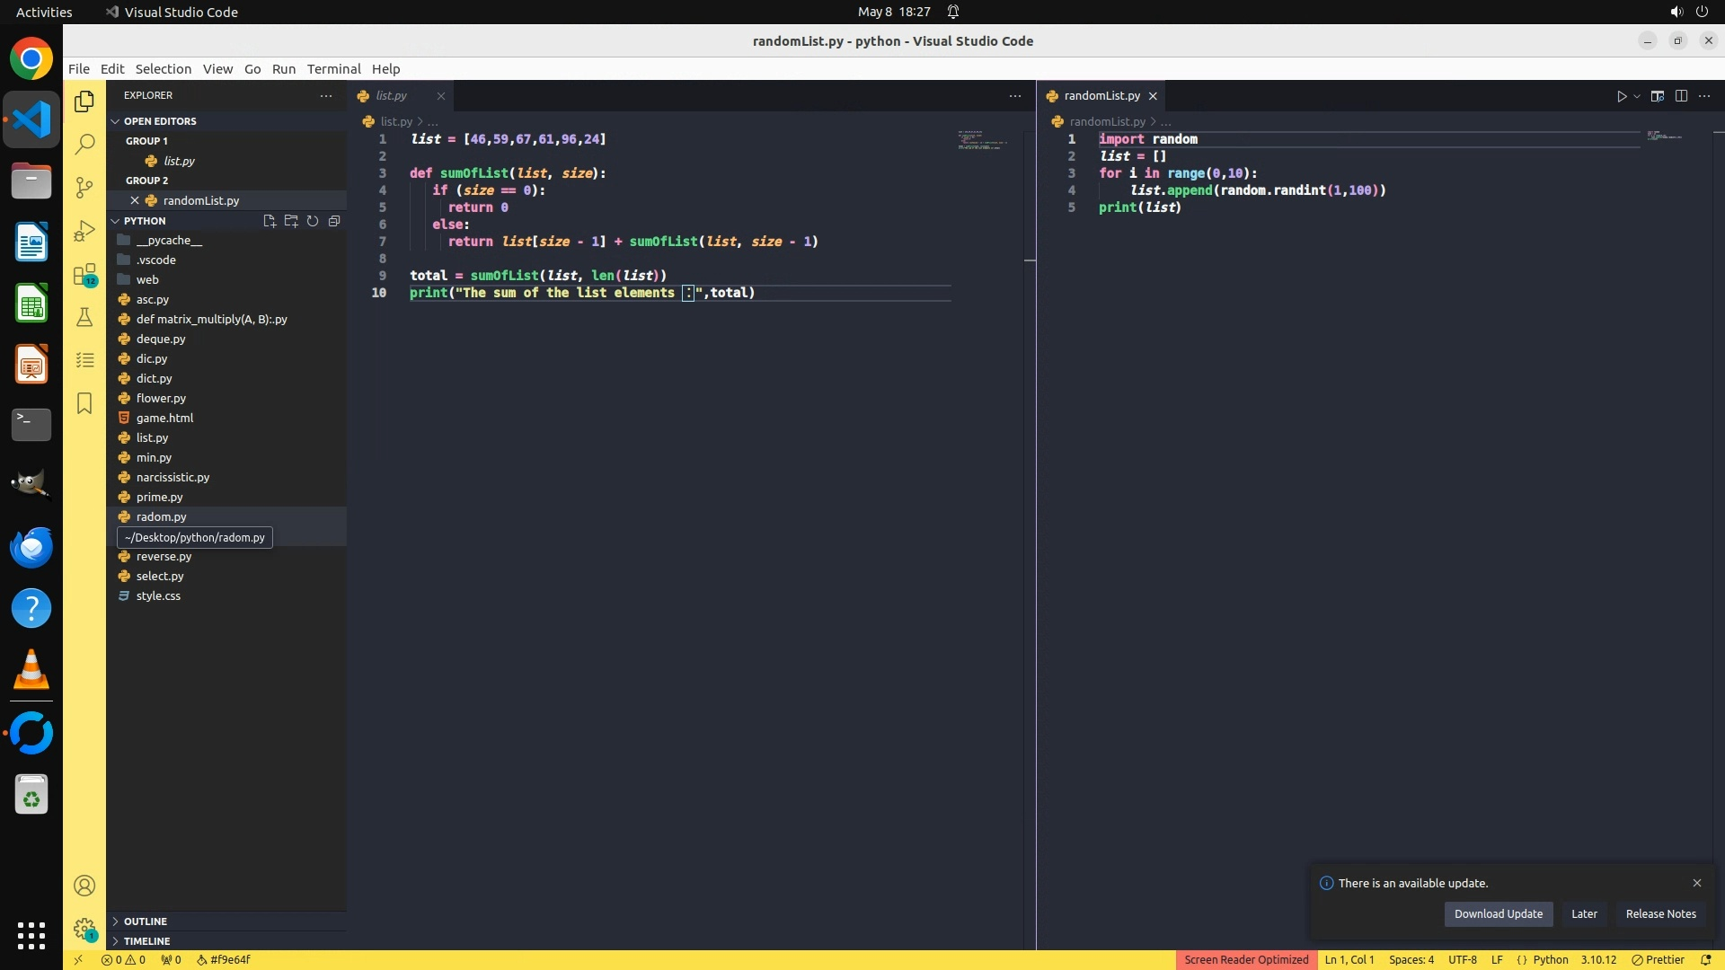The width and height of the screenshot is (1725, 970).
Task: Click the New File icon in Explorer
Action: [x=269, y=221]
